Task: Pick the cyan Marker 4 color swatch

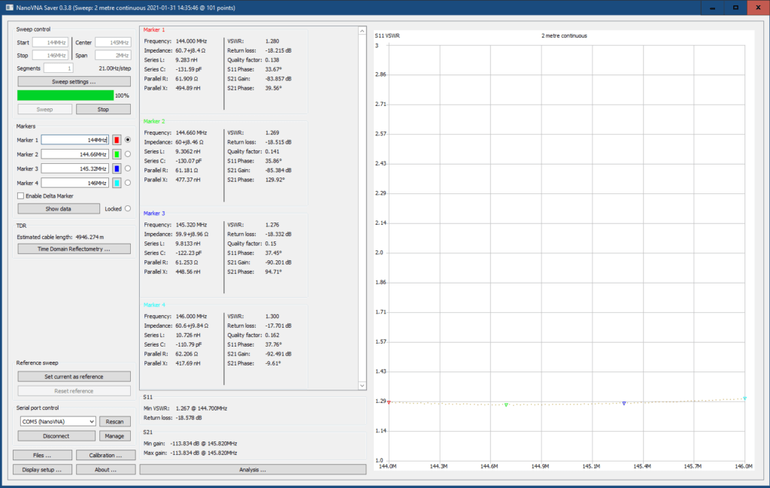Action: point(117,183)
